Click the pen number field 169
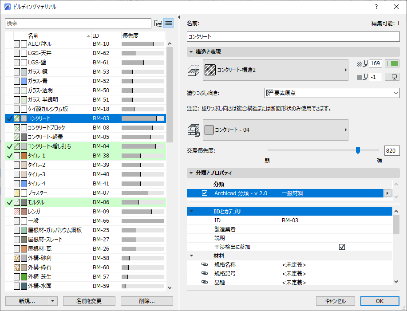Image resolution: width=407 pixels, height=311 pixels. coord(375,63)
